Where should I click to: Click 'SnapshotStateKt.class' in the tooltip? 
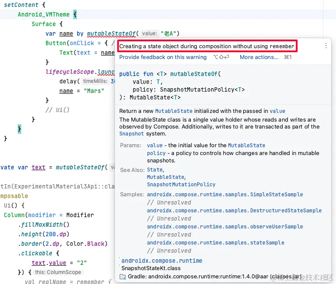click(151, 268)
